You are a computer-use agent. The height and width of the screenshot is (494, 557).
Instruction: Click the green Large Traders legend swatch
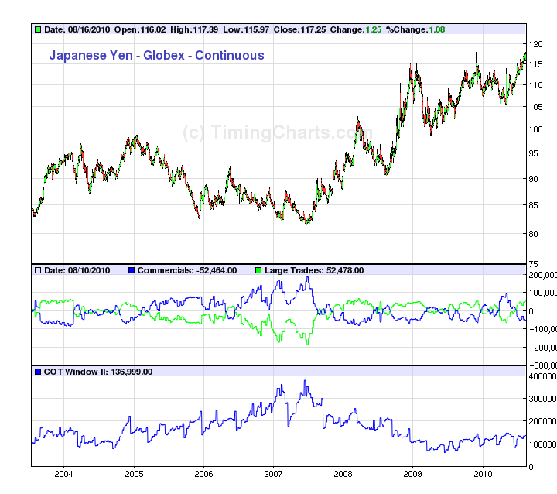[x=258, y=270]
